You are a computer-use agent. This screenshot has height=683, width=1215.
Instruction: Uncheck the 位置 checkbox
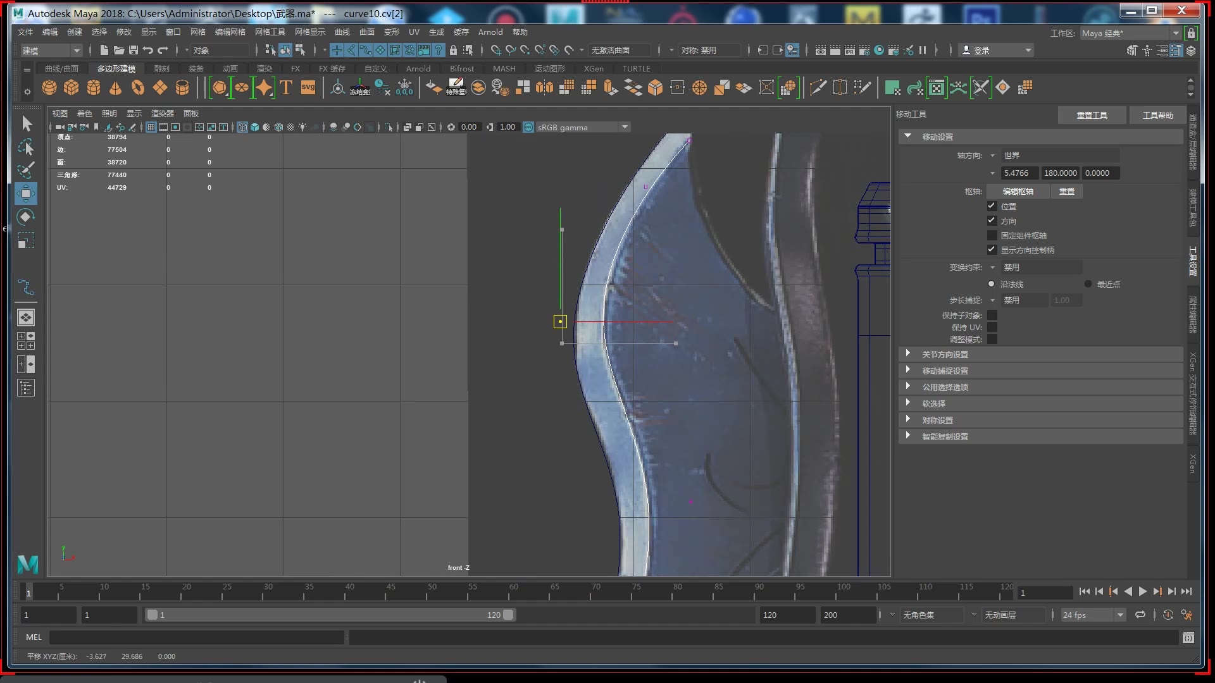(x=992, y=206)
